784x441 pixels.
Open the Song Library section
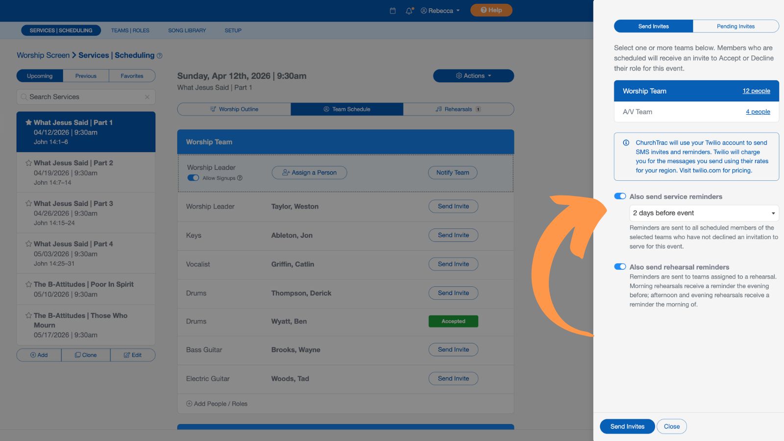point(186,30)
